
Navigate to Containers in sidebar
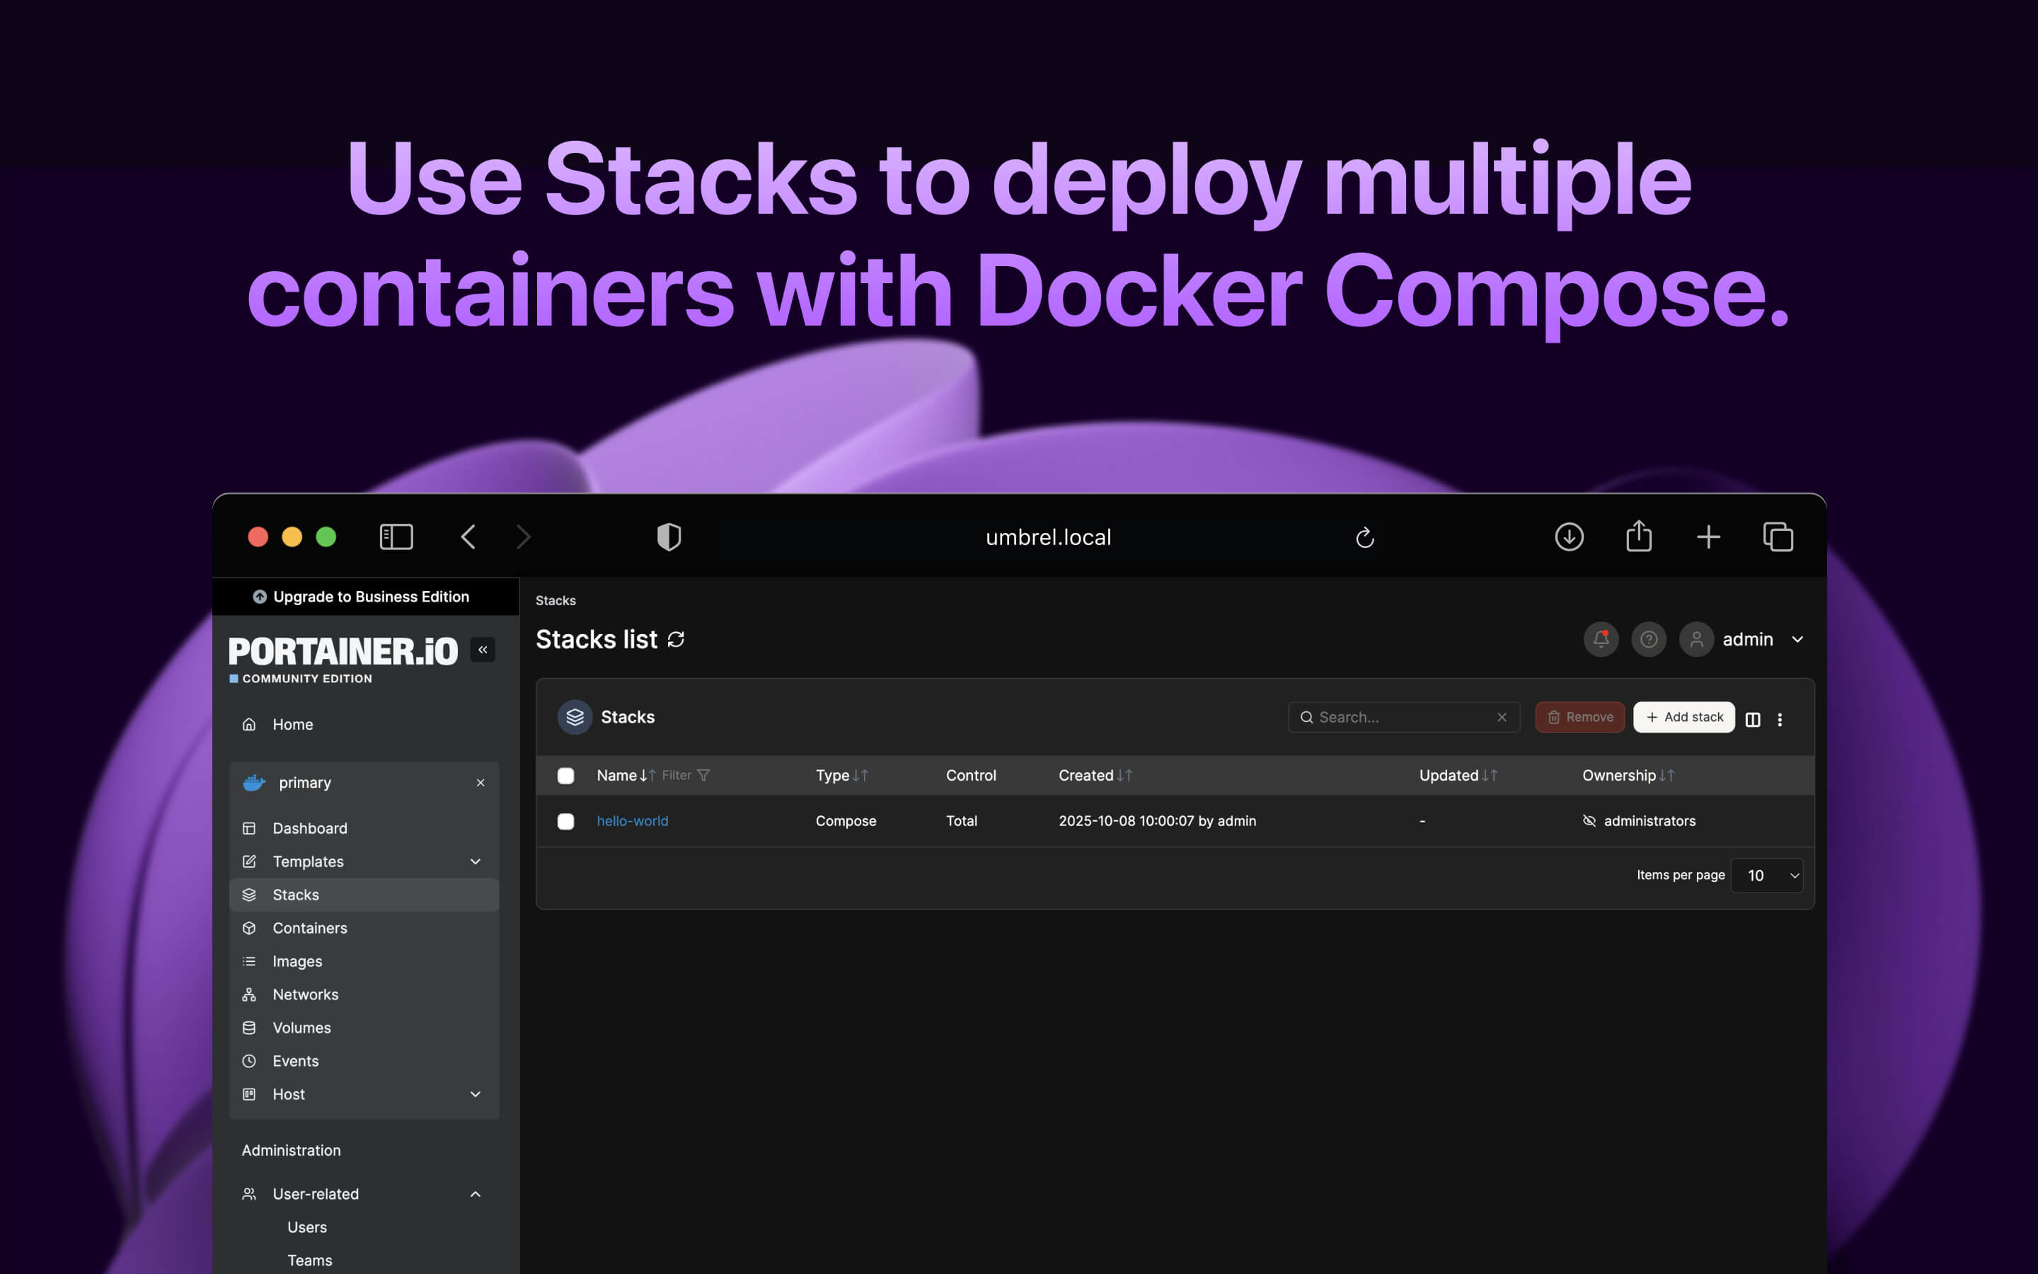[x=309, y=928]
